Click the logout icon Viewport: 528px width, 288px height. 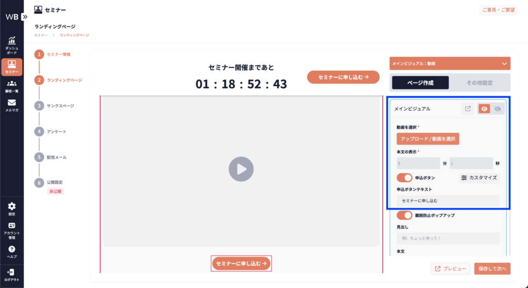coord(11,273)
